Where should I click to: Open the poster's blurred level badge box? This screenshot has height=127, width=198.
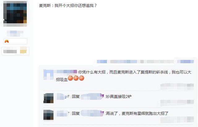(15, 51)
